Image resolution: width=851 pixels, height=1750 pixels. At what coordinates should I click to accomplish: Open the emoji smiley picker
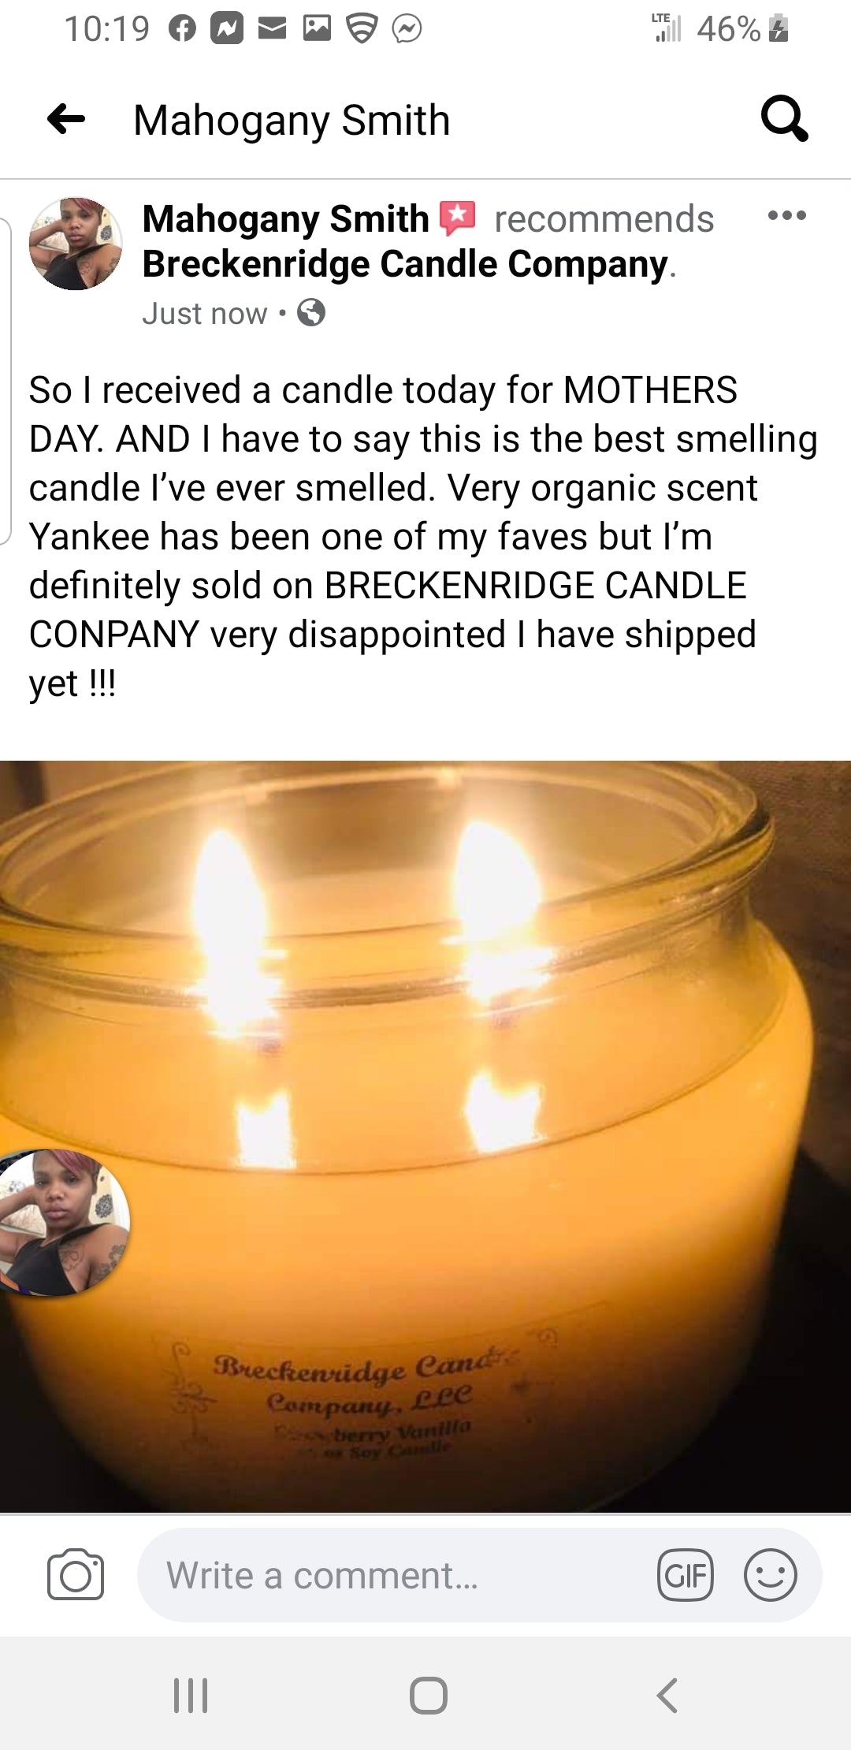tap(771, 1575)
